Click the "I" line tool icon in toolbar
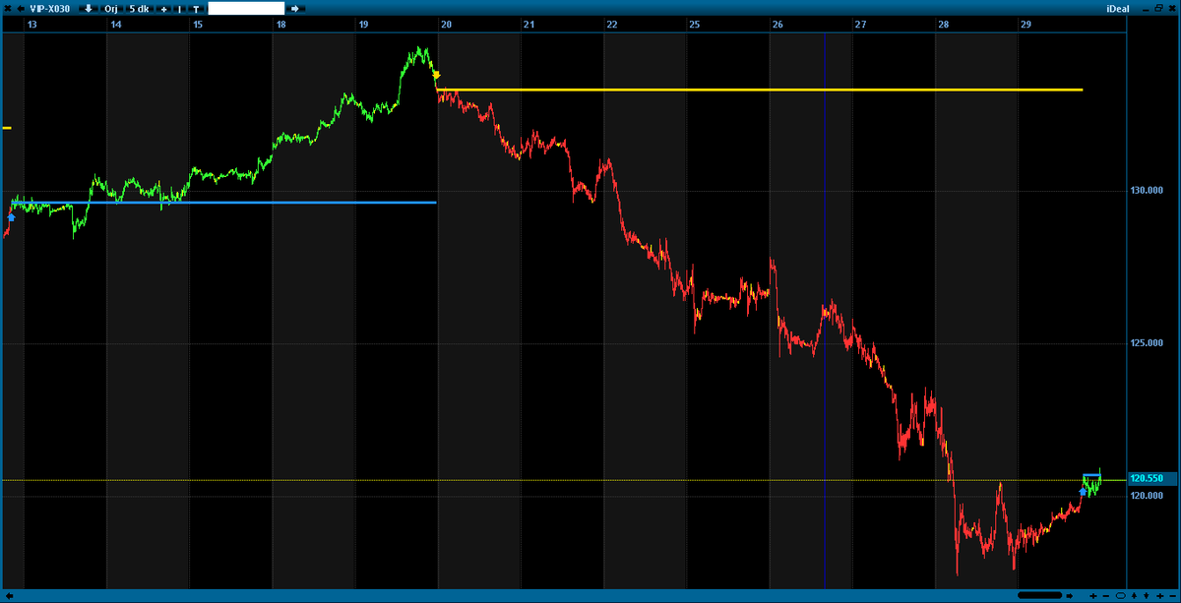The image size is (1181, 603). [178, 8]
